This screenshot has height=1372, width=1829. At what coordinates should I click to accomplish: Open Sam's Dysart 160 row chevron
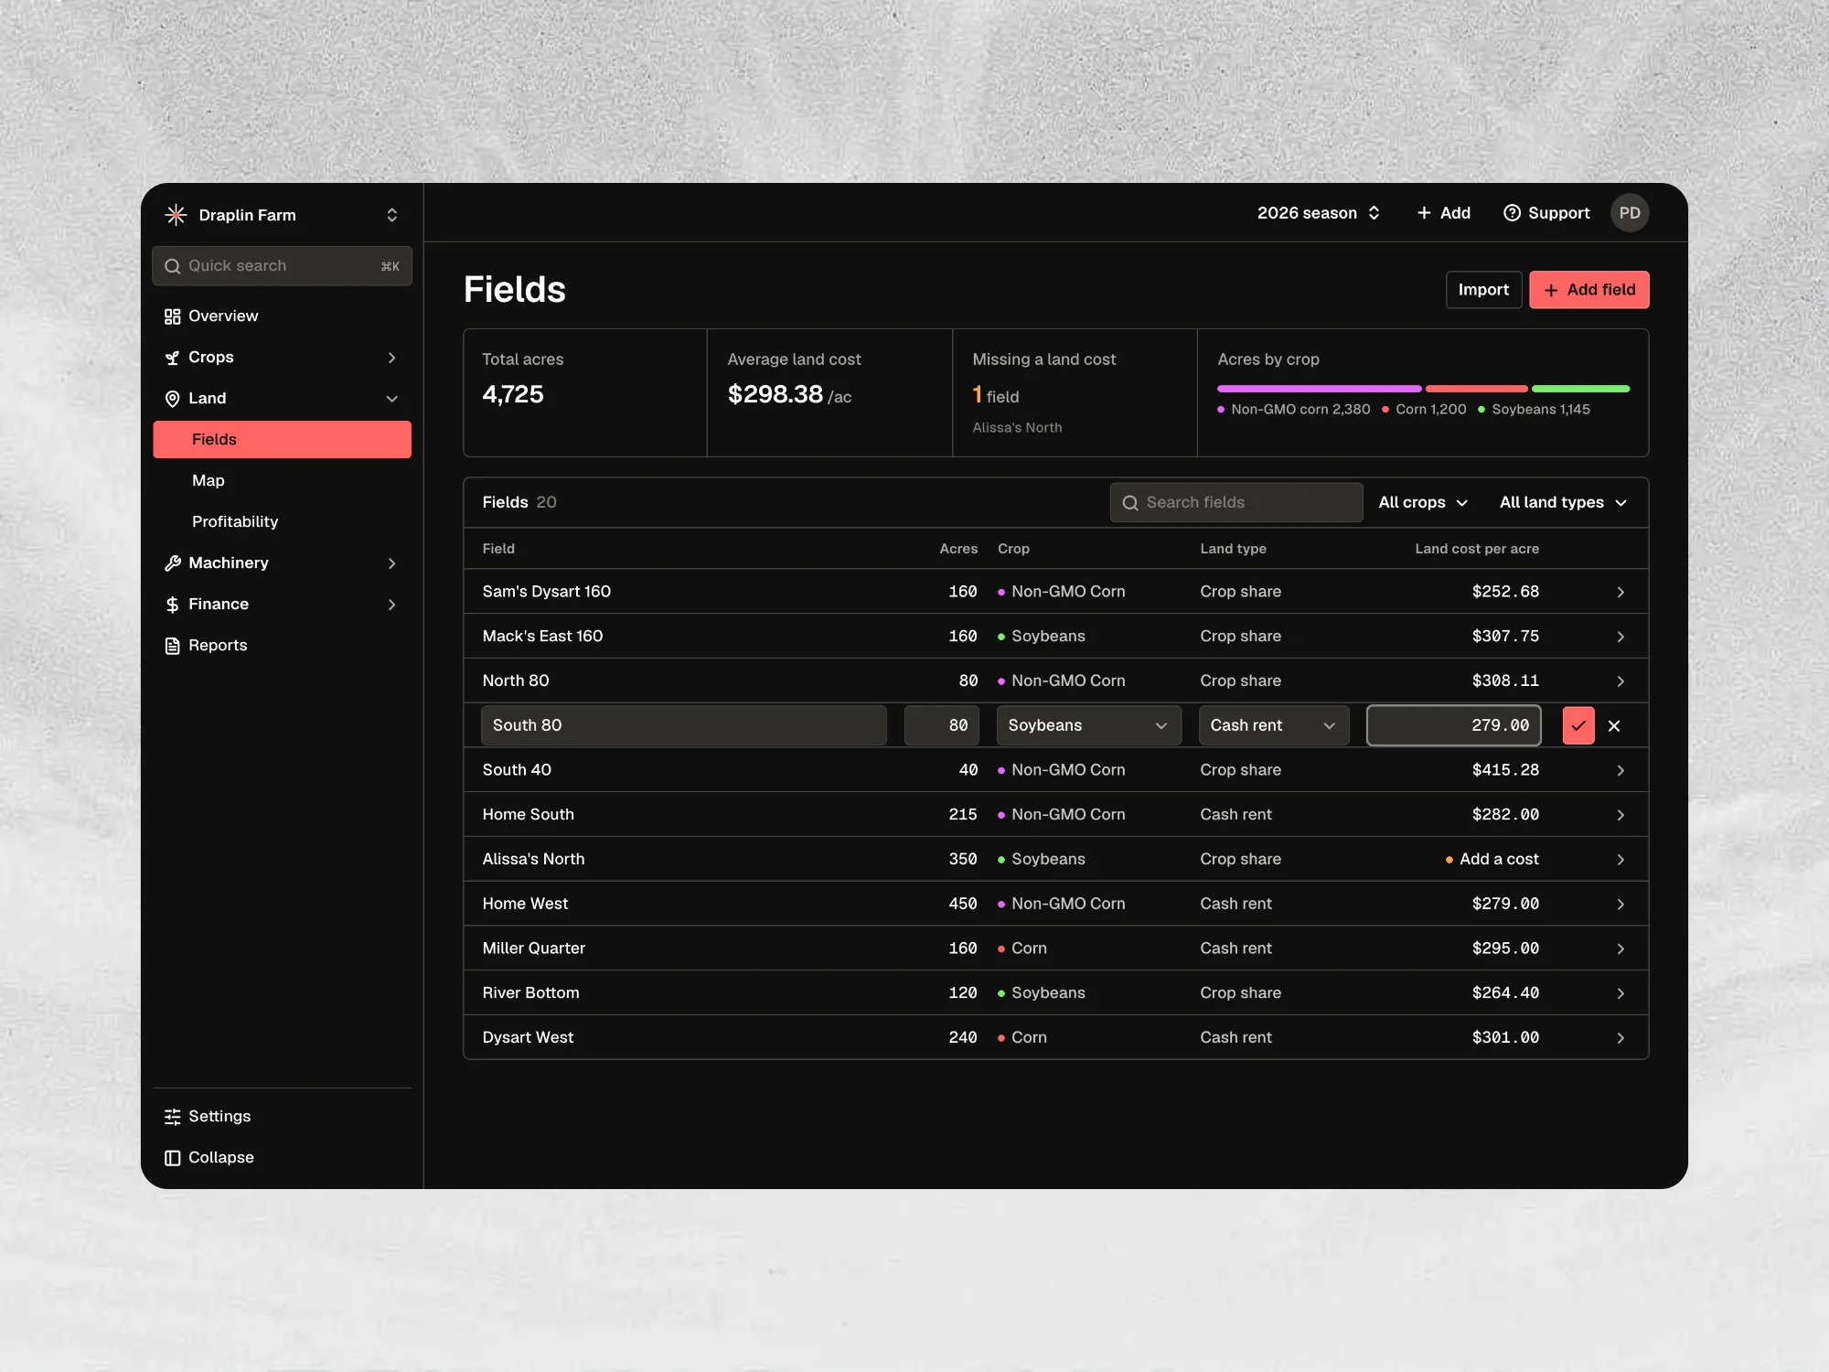(x=1620, y=592)
